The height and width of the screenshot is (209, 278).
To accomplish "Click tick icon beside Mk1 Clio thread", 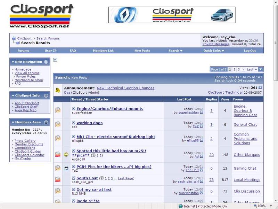I will [74, 137].
